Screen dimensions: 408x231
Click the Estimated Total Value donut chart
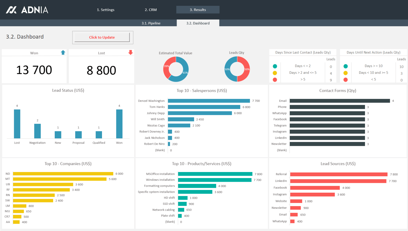pos(176,69)
